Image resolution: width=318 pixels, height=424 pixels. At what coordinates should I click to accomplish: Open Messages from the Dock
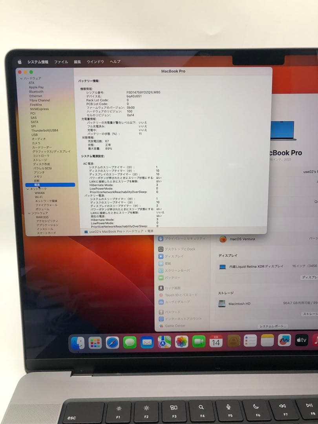(x=130, y=342)
